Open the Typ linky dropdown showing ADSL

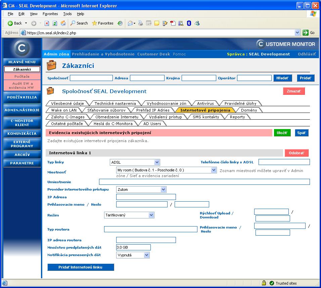(x=135, y=162)
